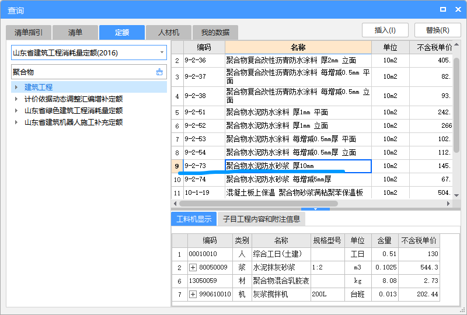
Task: Expand the 山东省建筑机器人施工补充定额 node
Action: pyautogui.click(x=16, y=122)
